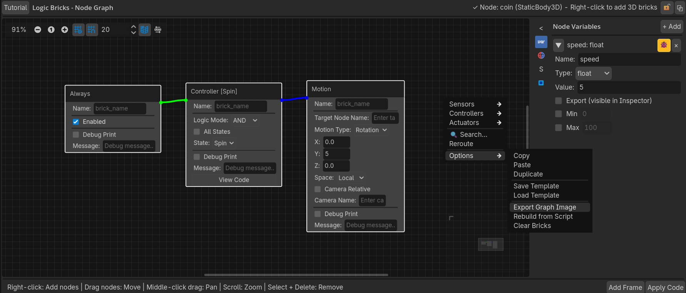Image resolution: width=686 pixels, height=293 pixels.
Task: Open the S side tab
Action: (x=541, y=69)
